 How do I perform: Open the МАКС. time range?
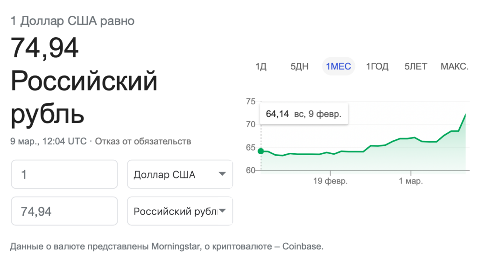454,67
